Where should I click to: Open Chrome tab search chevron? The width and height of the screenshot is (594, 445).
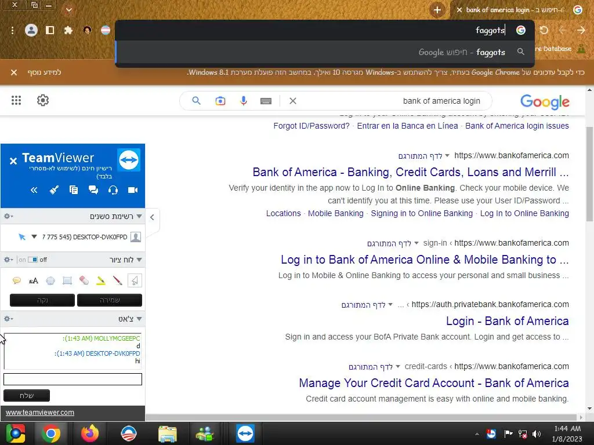coord(69,10)
